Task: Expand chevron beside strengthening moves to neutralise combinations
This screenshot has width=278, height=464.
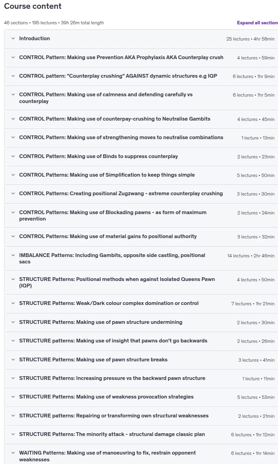Action: pos(13,137)
